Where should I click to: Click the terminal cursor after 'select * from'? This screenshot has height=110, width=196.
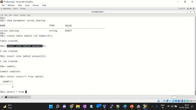(26, 92)
